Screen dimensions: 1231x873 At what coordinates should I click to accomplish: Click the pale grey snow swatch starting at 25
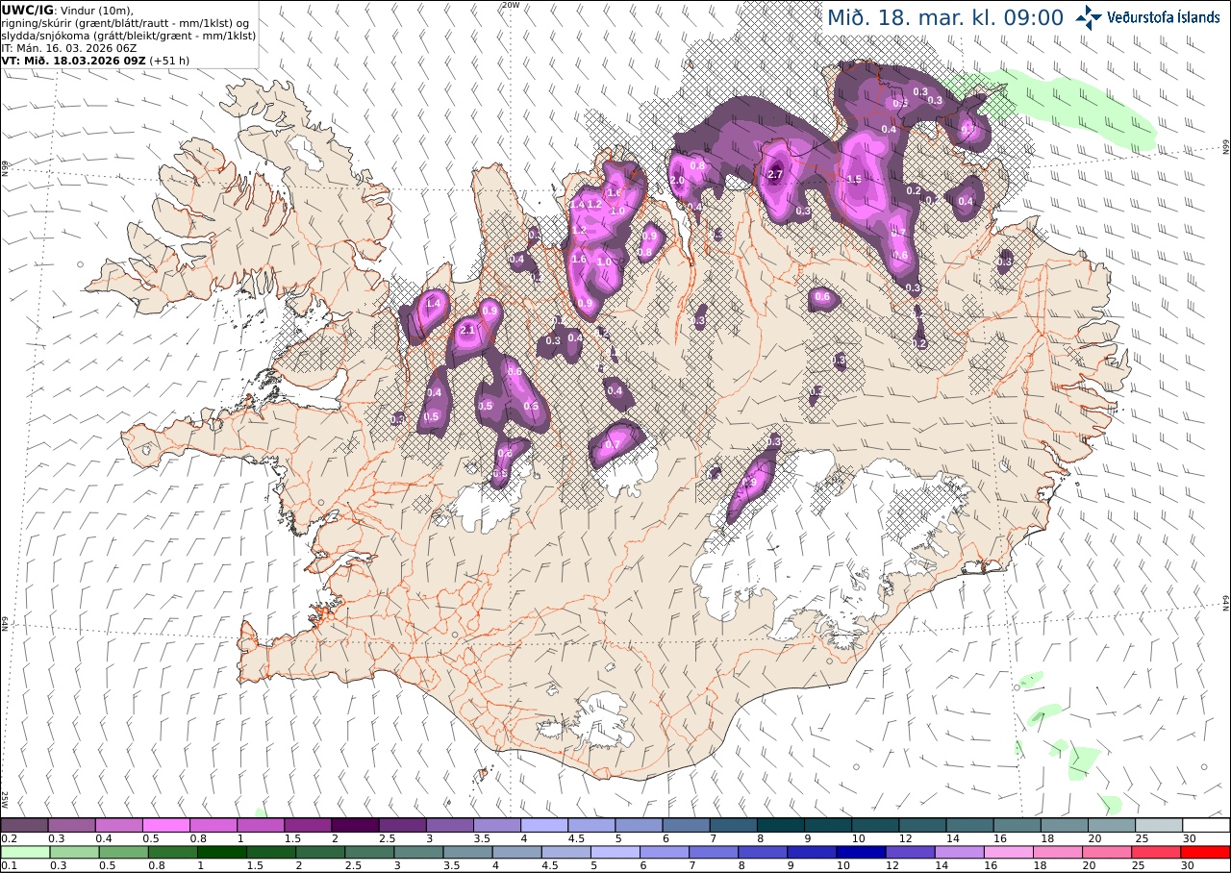click(1159, 825)
